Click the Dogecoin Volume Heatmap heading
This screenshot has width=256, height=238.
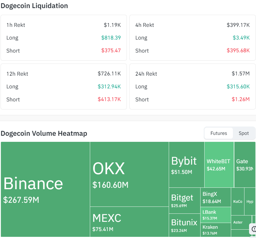pyautogui.click(x=44, y=133)
